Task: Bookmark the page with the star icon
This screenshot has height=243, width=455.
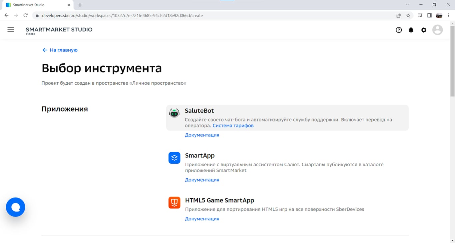Action: pyautogui.click(x=409, y=15)
